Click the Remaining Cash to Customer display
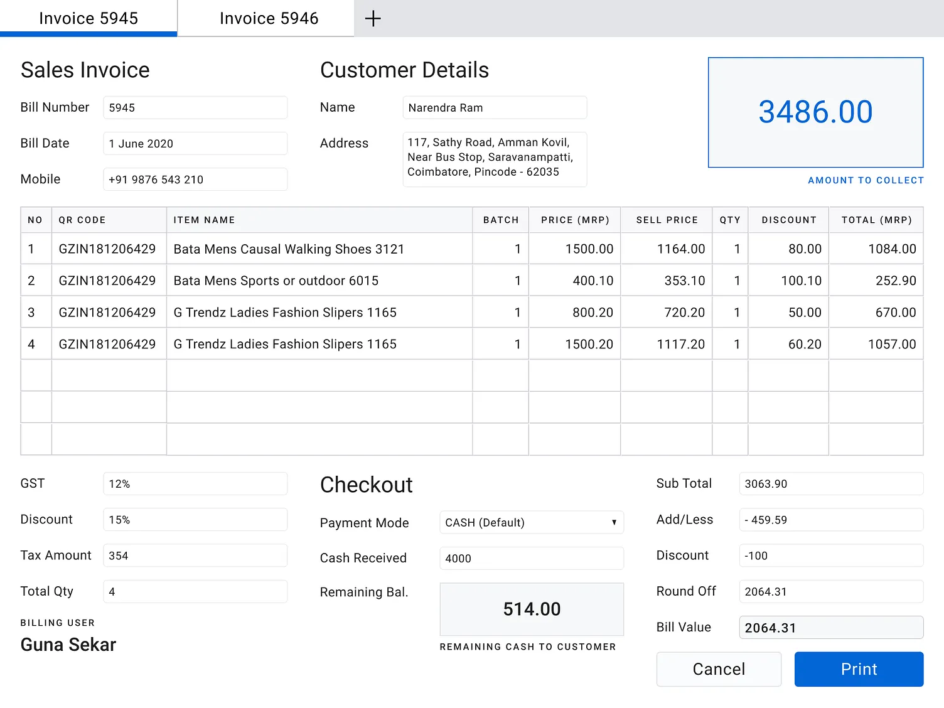 [531, 609]
